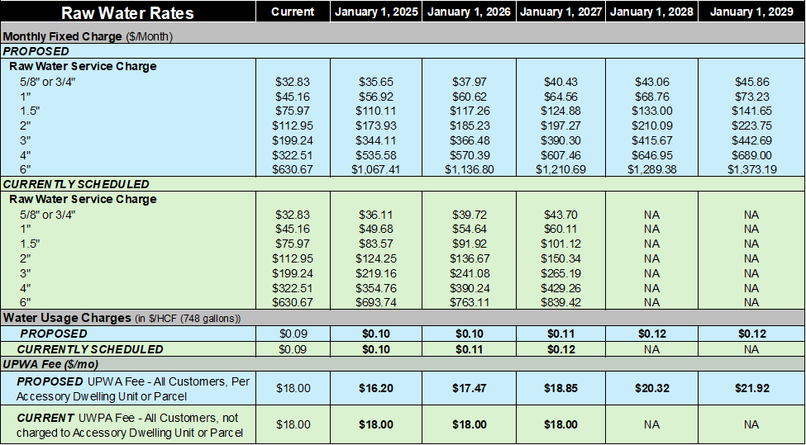Image resolution: width=806 pixels, height=445 pixels.
Task: Click the $219.16 currently scheduled 3" cell
Action: point(376,273)
